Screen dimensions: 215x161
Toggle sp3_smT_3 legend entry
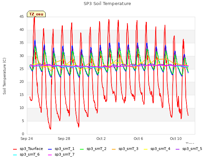(x=125, y=149)
